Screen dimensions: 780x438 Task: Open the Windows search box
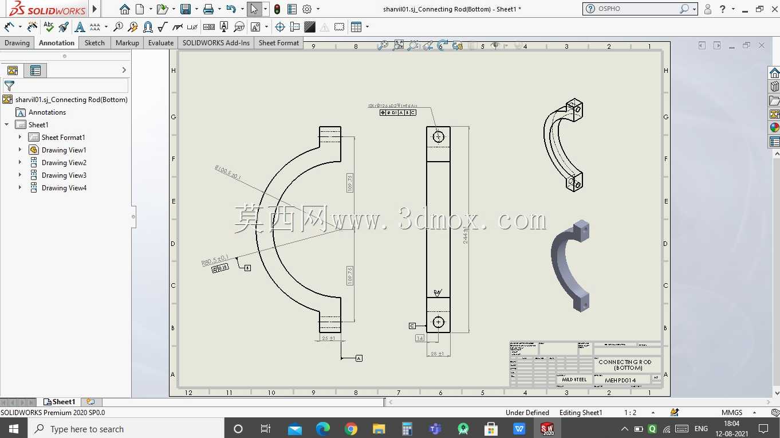point(125,429)
